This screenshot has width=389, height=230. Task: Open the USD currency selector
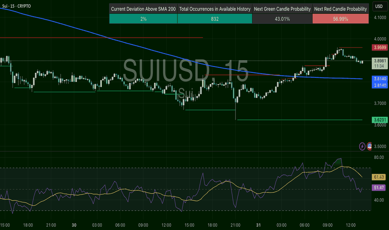pyautogui.click(x=379, y=6)
